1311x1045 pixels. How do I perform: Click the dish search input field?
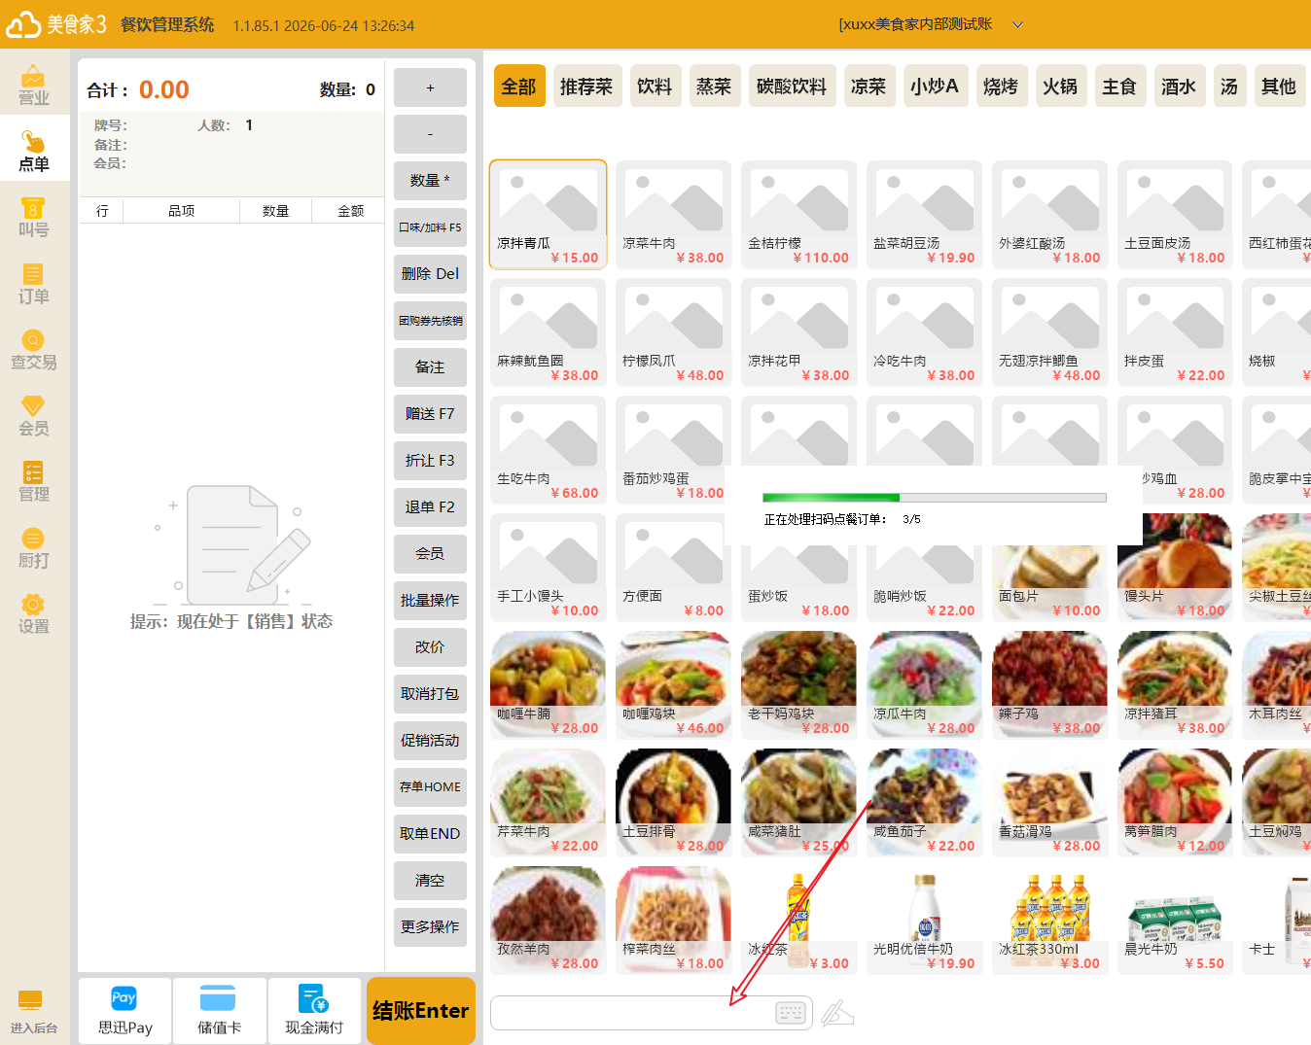tap(652, 1013)
